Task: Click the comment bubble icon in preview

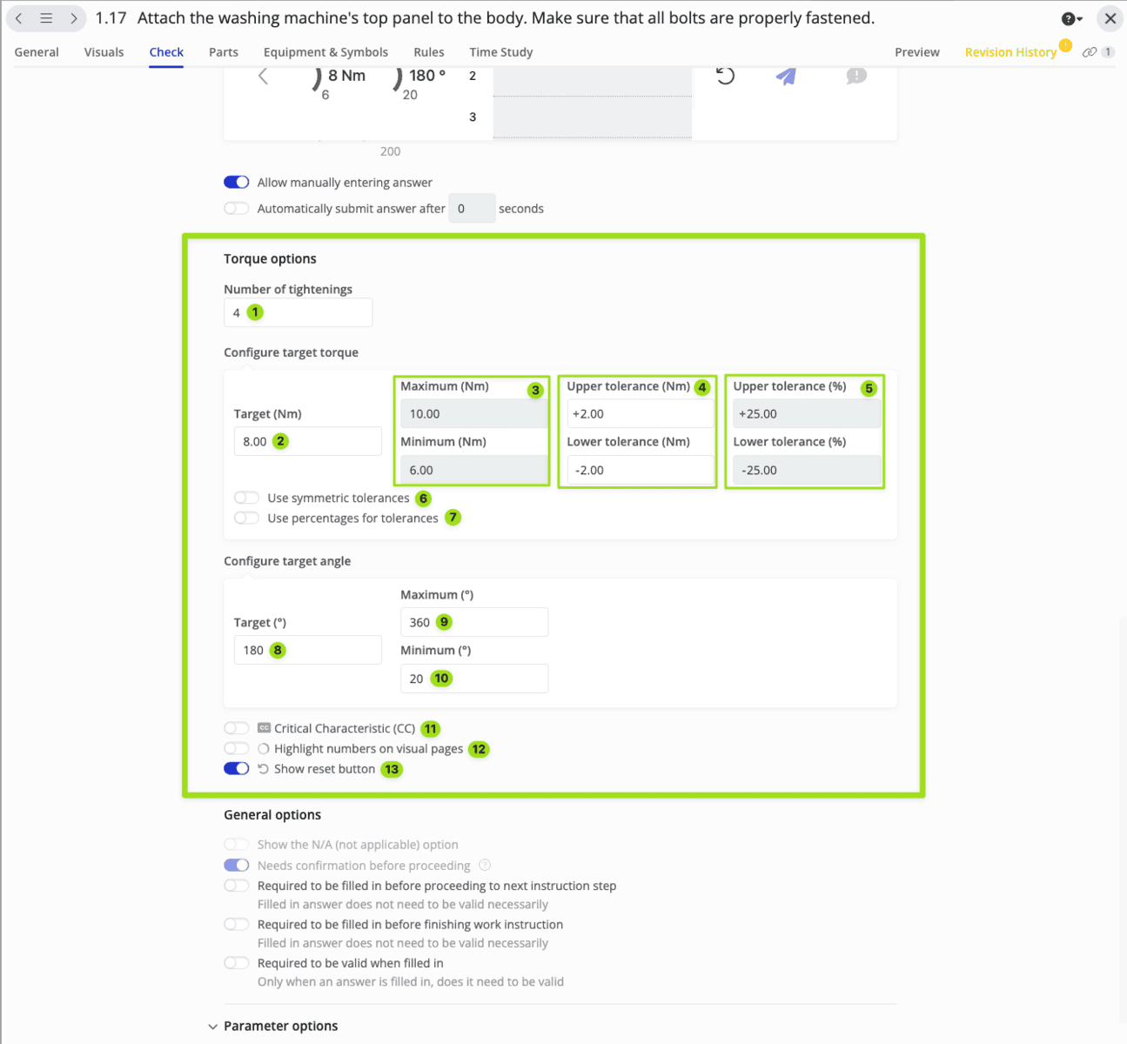Action: 856,77
